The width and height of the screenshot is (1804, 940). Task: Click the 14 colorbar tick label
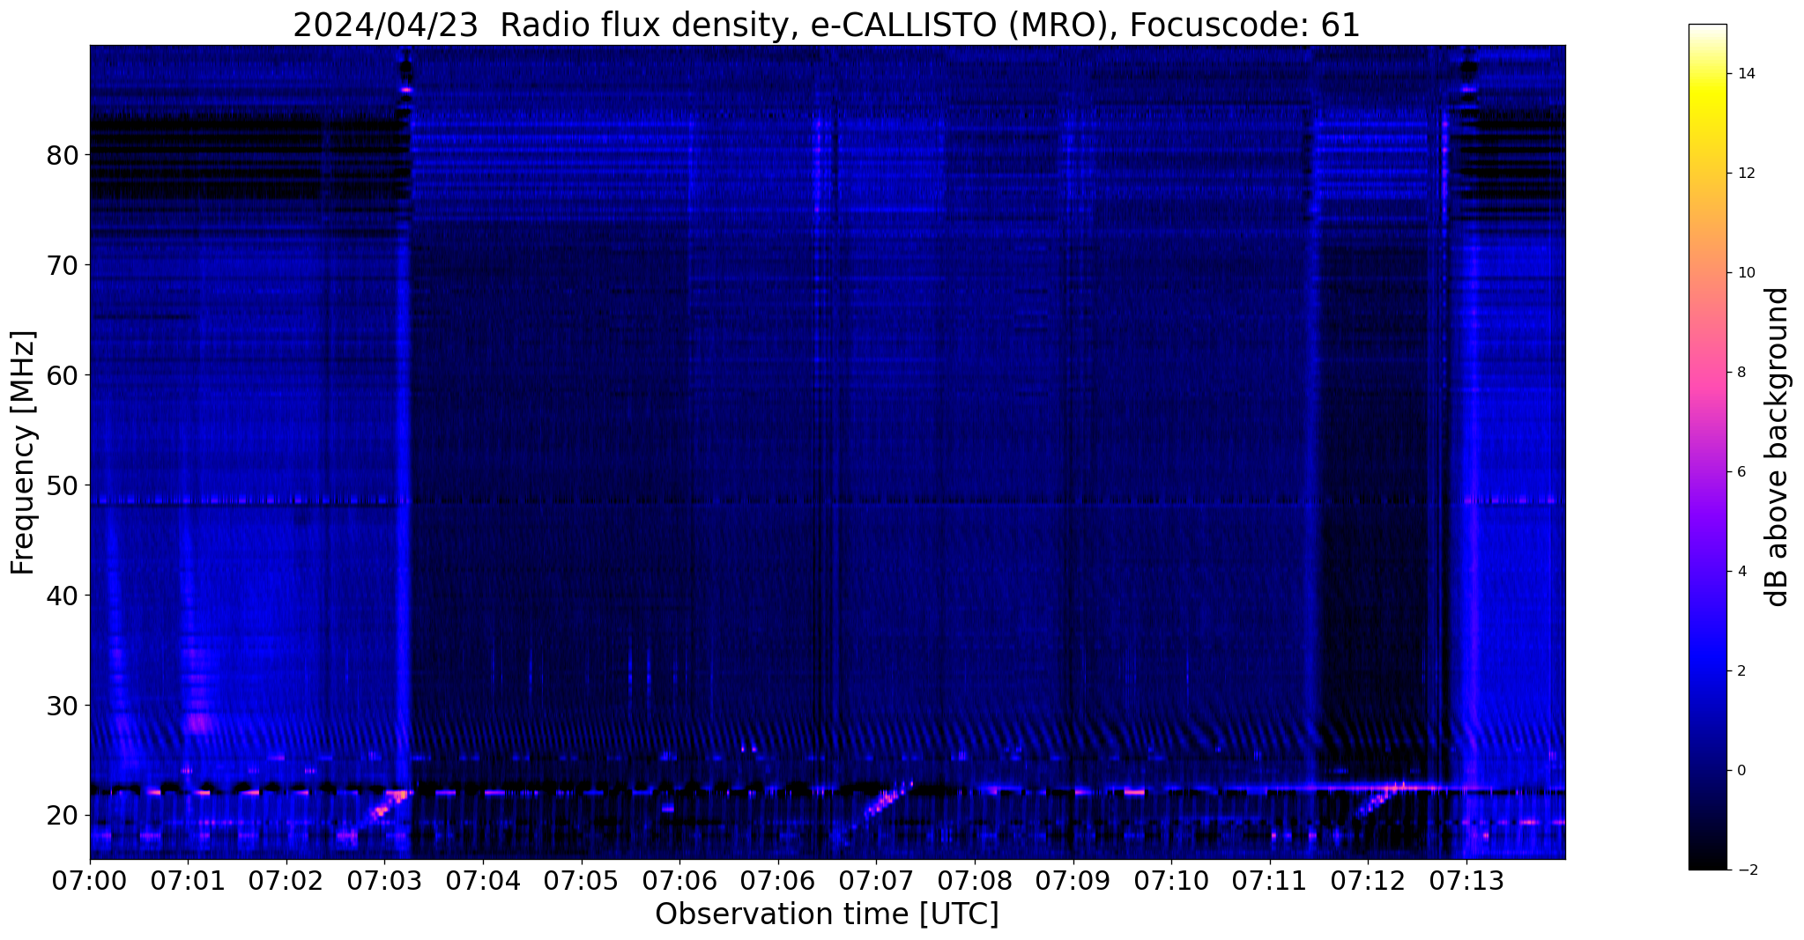pyautogui.click(x=1744, y=73)
